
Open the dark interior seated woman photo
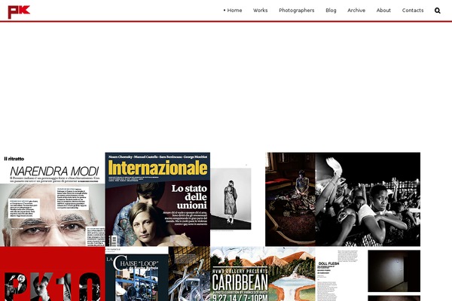coord(290,199)
